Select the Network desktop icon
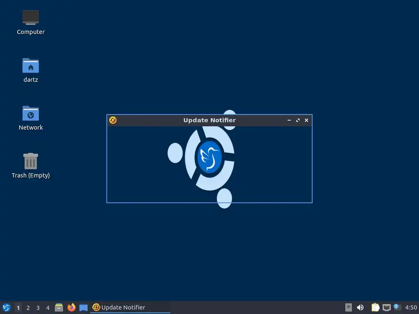Image resolution: width=419 pixels, height=314 pixels. point(31,118)
